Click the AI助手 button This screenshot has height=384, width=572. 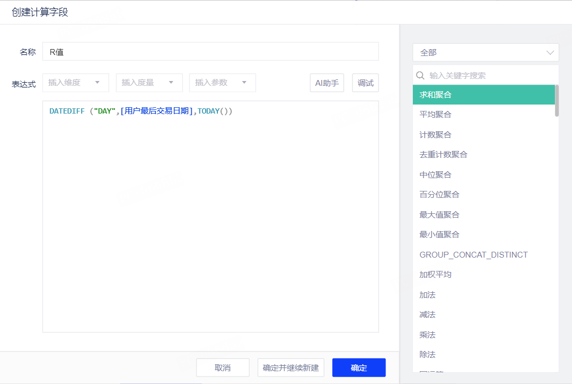click(x=327, y=83)
